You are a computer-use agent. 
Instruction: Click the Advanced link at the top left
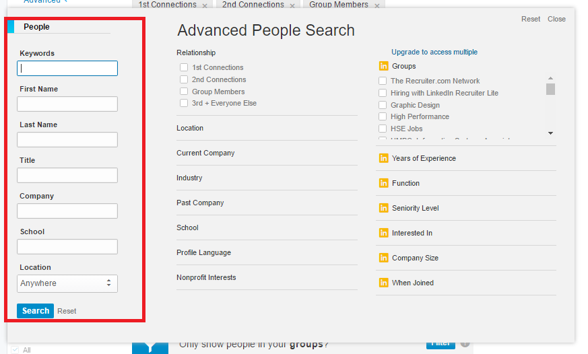(x=42, y=1)
